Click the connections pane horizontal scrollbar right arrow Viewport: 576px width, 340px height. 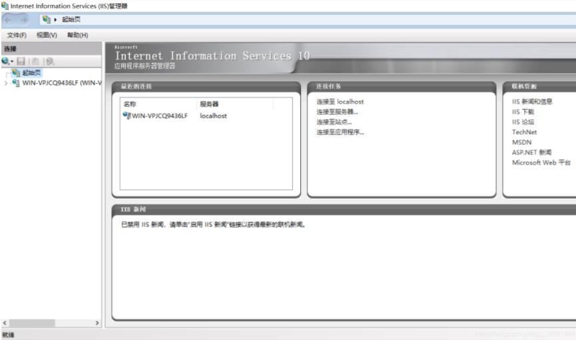[x=97, y=323]
